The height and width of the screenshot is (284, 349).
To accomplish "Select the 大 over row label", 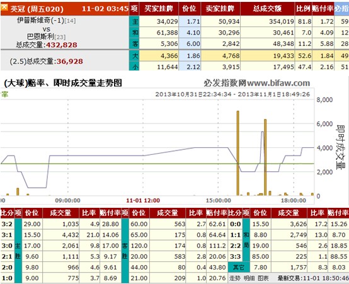I will pyautogui.click(x=135, y=55).
